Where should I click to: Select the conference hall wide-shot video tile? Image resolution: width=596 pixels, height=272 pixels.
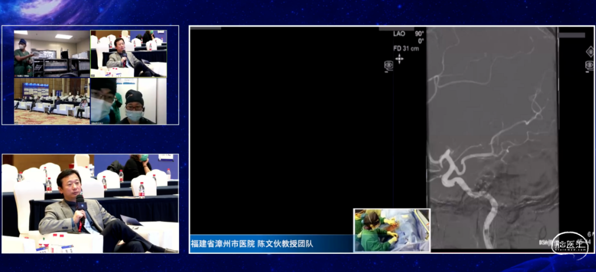point(52,101)
